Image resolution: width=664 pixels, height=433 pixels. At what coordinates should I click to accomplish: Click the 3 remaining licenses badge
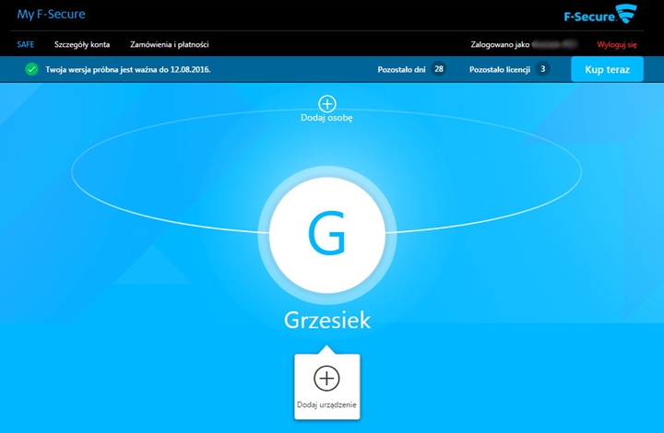tap(542, 69)
